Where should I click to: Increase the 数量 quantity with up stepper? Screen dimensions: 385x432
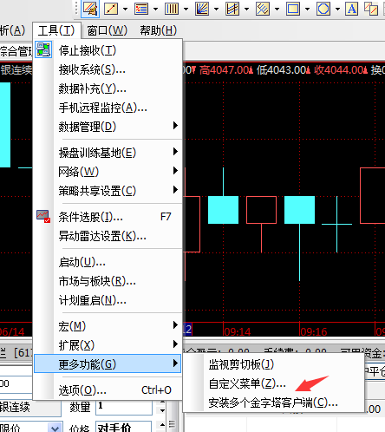pos(162,403)
